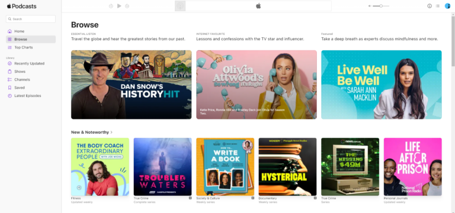Open Olivia Attwood's So Wrong It's Right banner
The image size is (455, 213).
click(x=257, y=85)
